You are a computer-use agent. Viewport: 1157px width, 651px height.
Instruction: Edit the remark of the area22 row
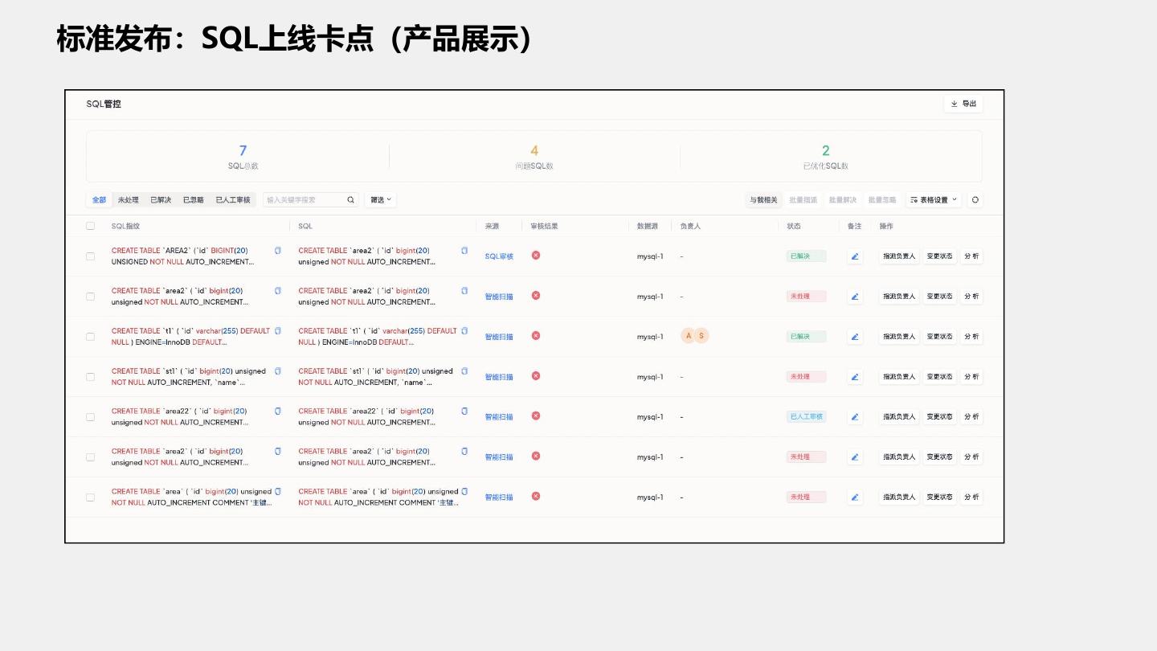tap(855, 417)
